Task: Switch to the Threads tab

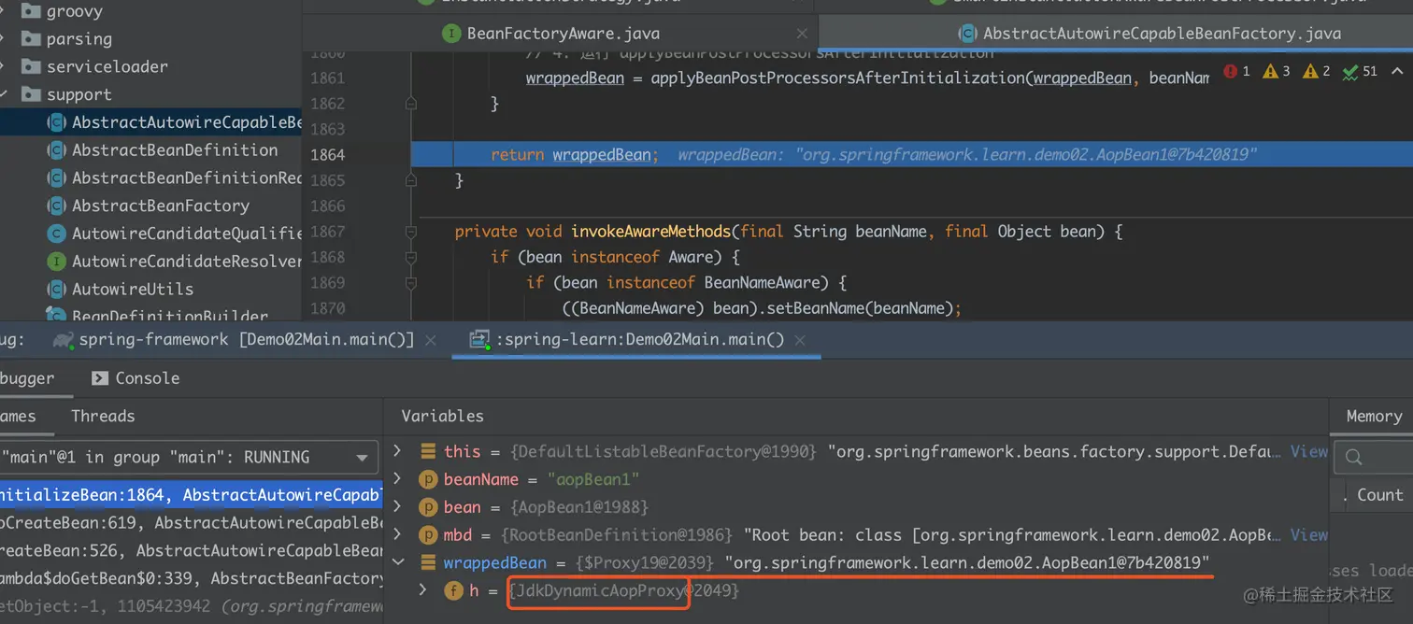Action: [x=102, y=416]
